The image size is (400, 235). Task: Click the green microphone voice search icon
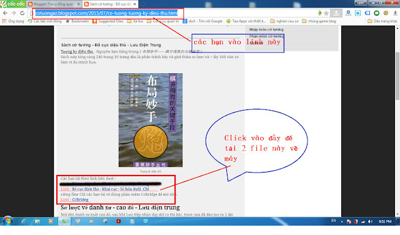pos(319,13)
